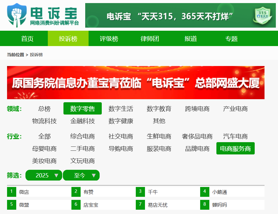
Task: Open the 2025 year dropdown
Action: (x=44, y=175)
